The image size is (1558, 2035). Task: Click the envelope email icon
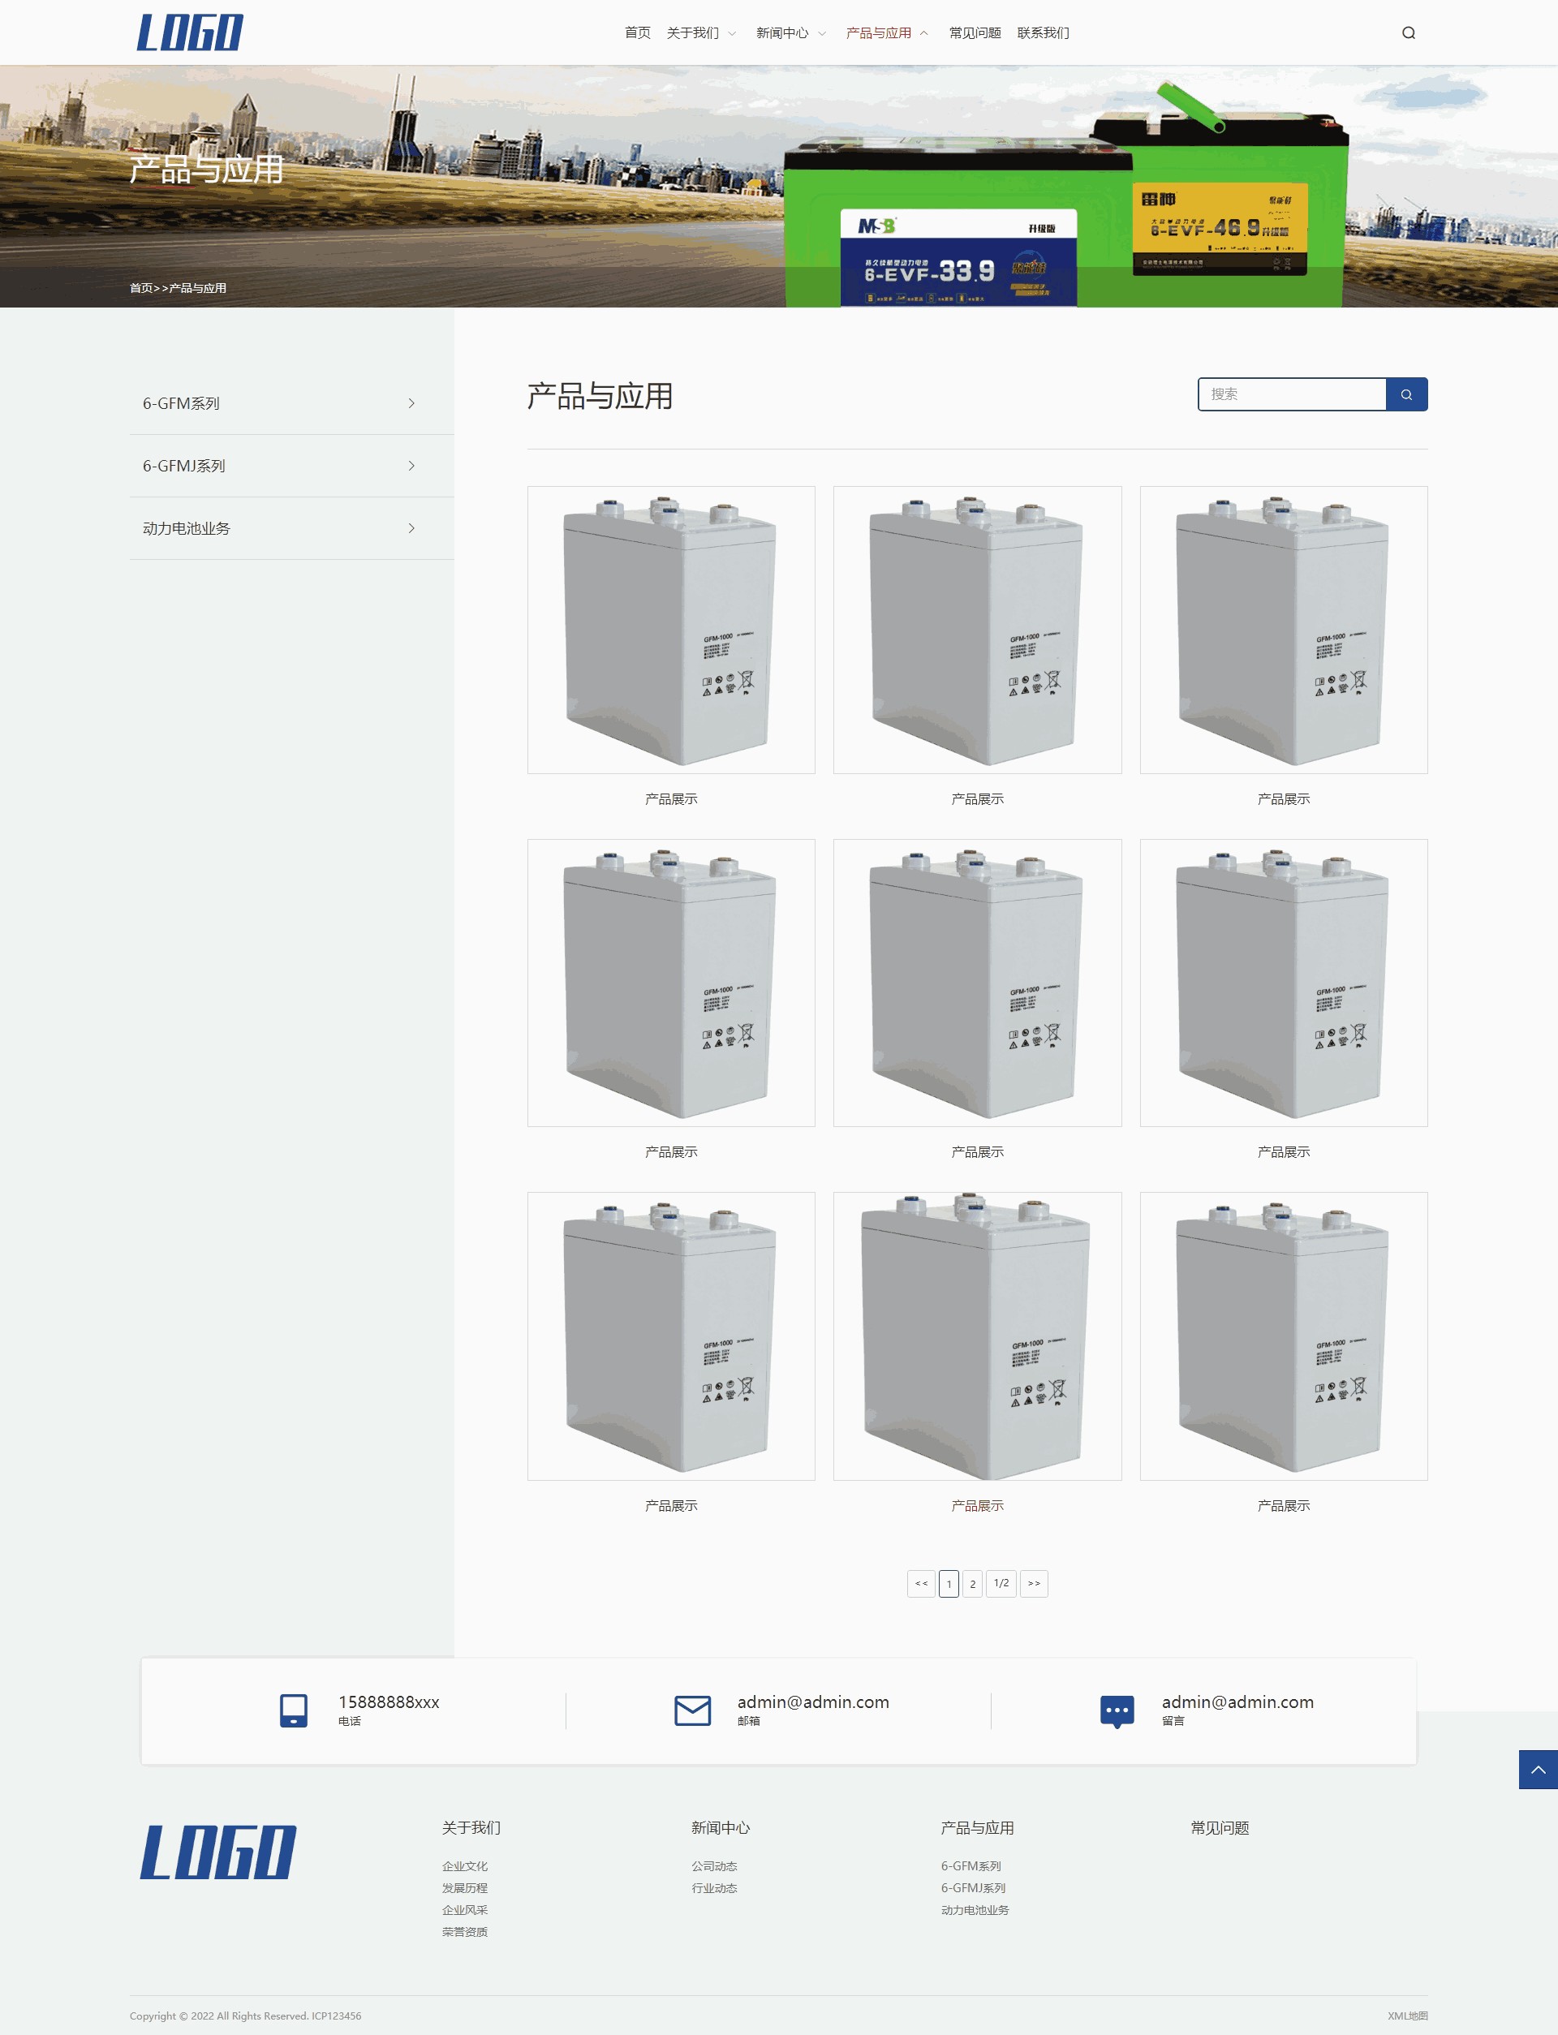coord(692,1710)
